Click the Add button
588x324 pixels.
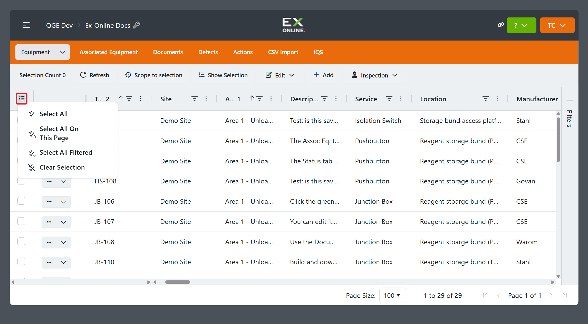click(323, 75)
